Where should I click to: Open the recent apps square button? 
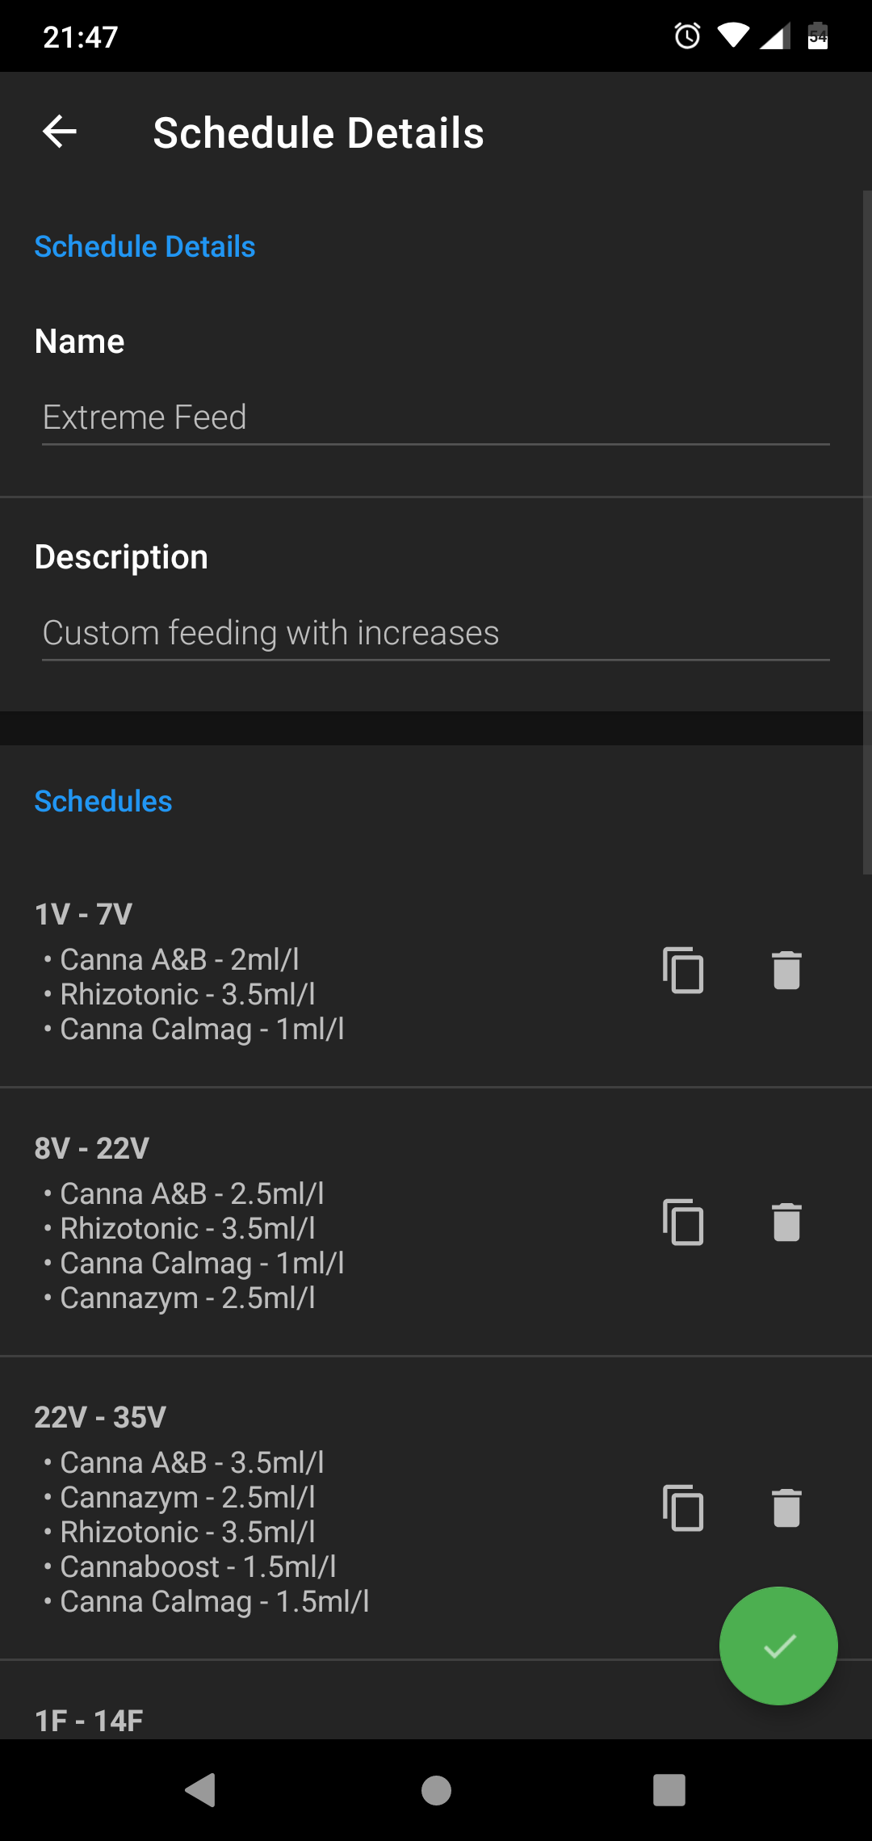coord(669,1790)
